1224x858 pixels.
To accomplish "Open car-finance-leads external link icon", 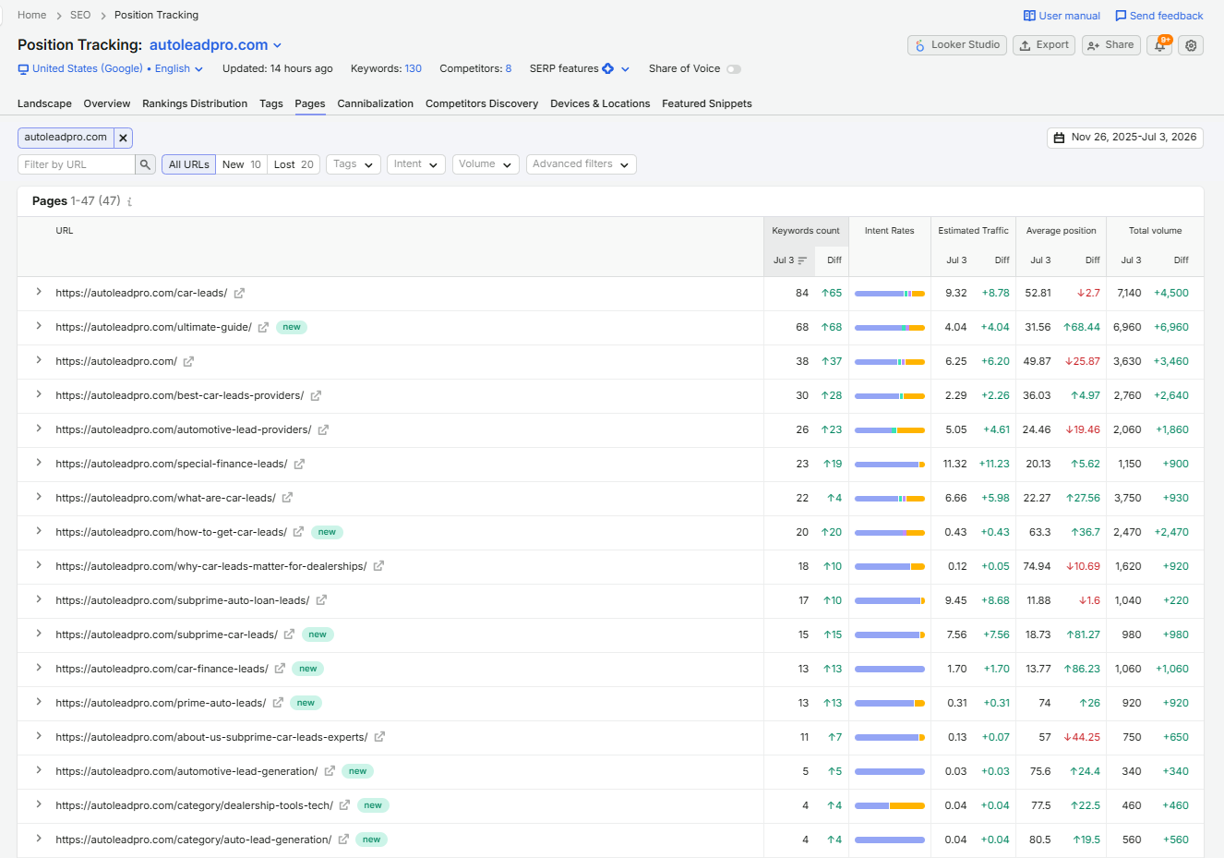I will [x=280, y=669].
